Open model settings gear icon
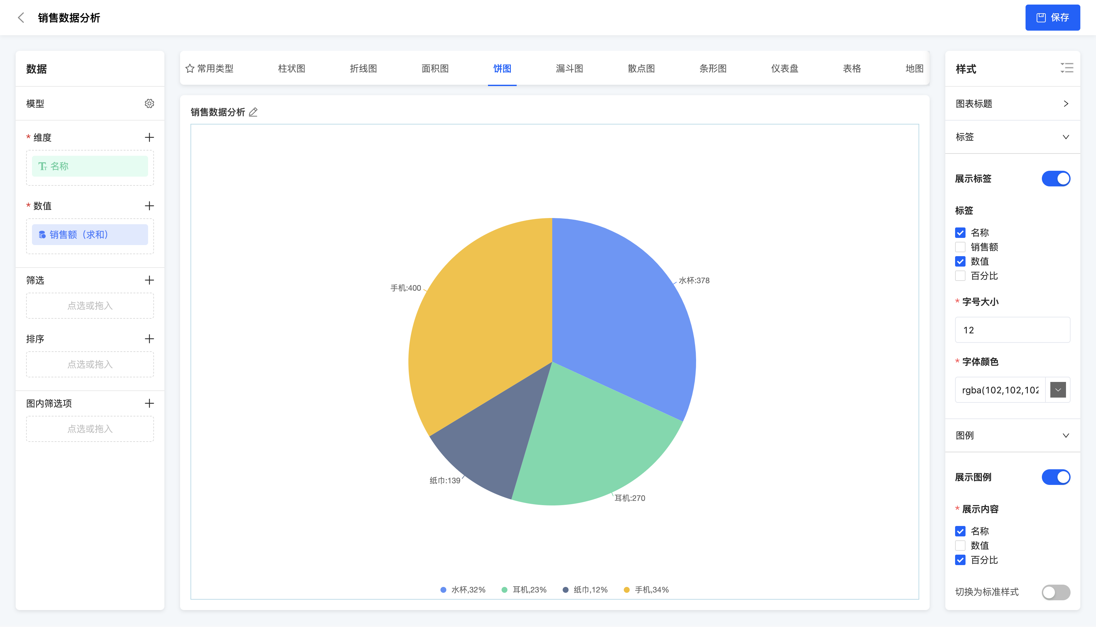1096x627 pixels. [149, 103]
